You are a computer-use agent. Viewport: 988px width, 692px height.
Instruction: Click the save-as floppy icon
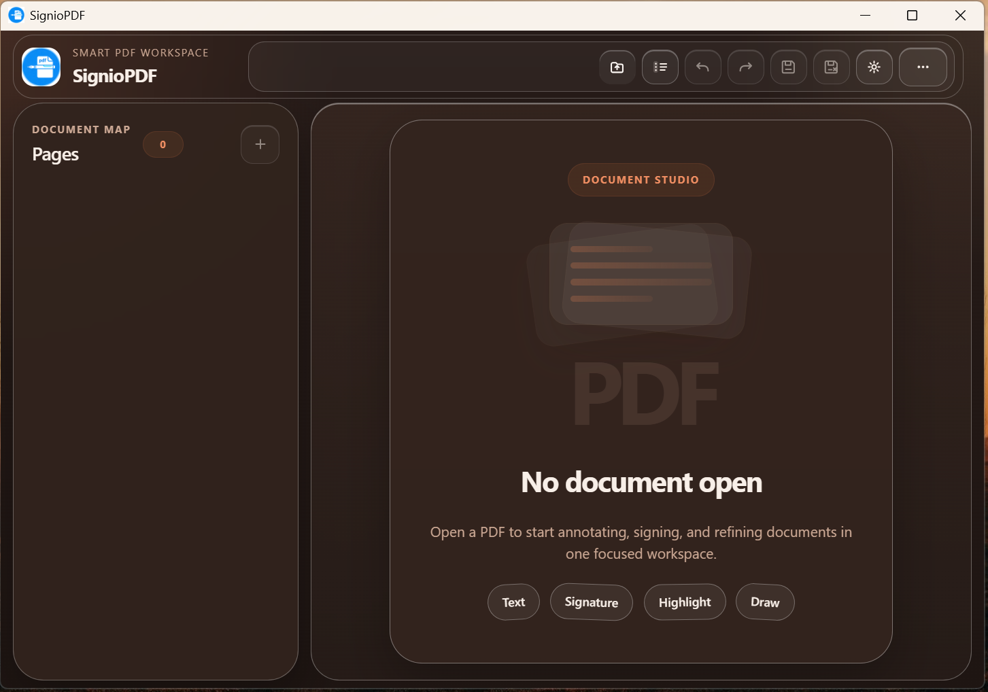coord(830,67)
